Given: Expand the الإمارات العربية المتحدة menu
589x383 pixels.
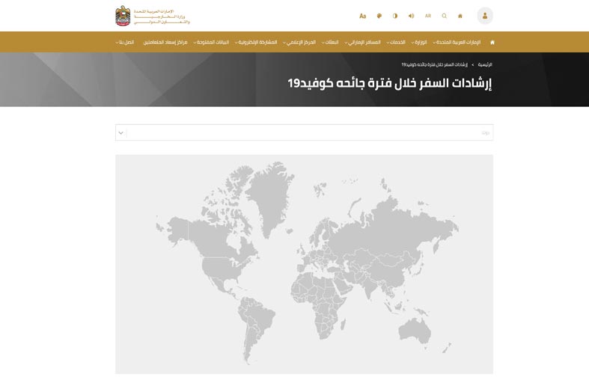Looking at the screenshot, I should click(x=457, y=43).
